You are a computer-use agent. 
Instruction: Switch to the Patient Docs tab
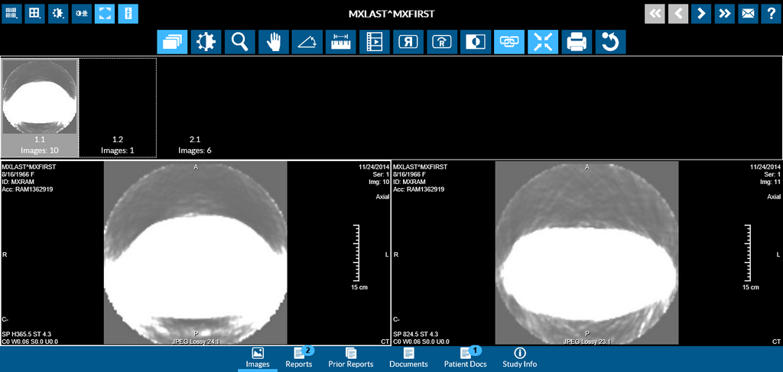[x=466, y=357]
